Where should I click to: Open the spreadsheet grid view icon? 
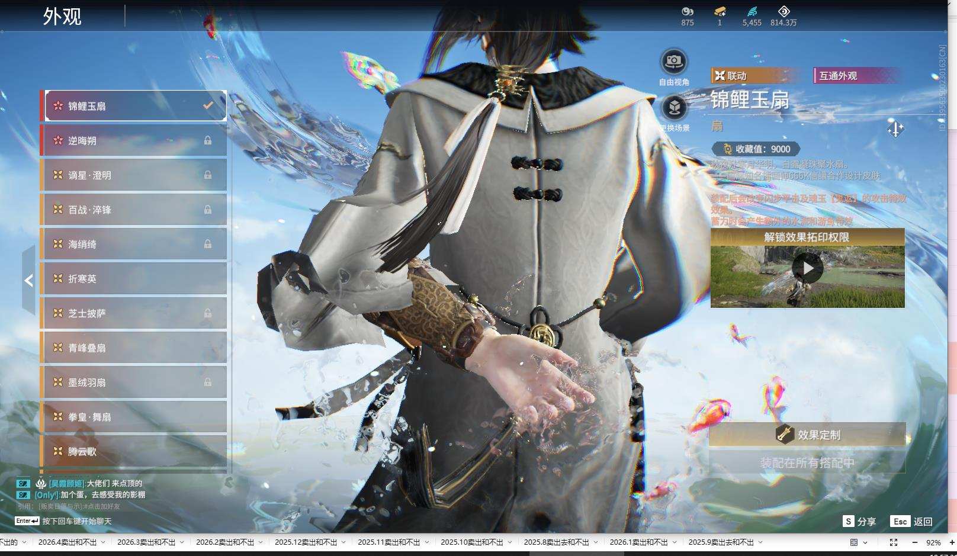coord(854,542)
